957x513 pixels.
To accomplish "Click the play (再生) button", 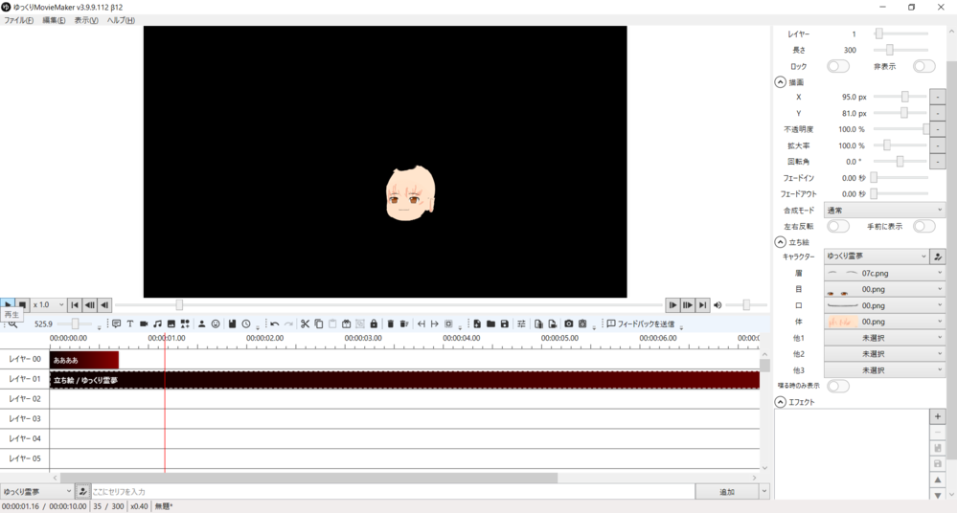I will pyautogui.click(x=8, y=304).
